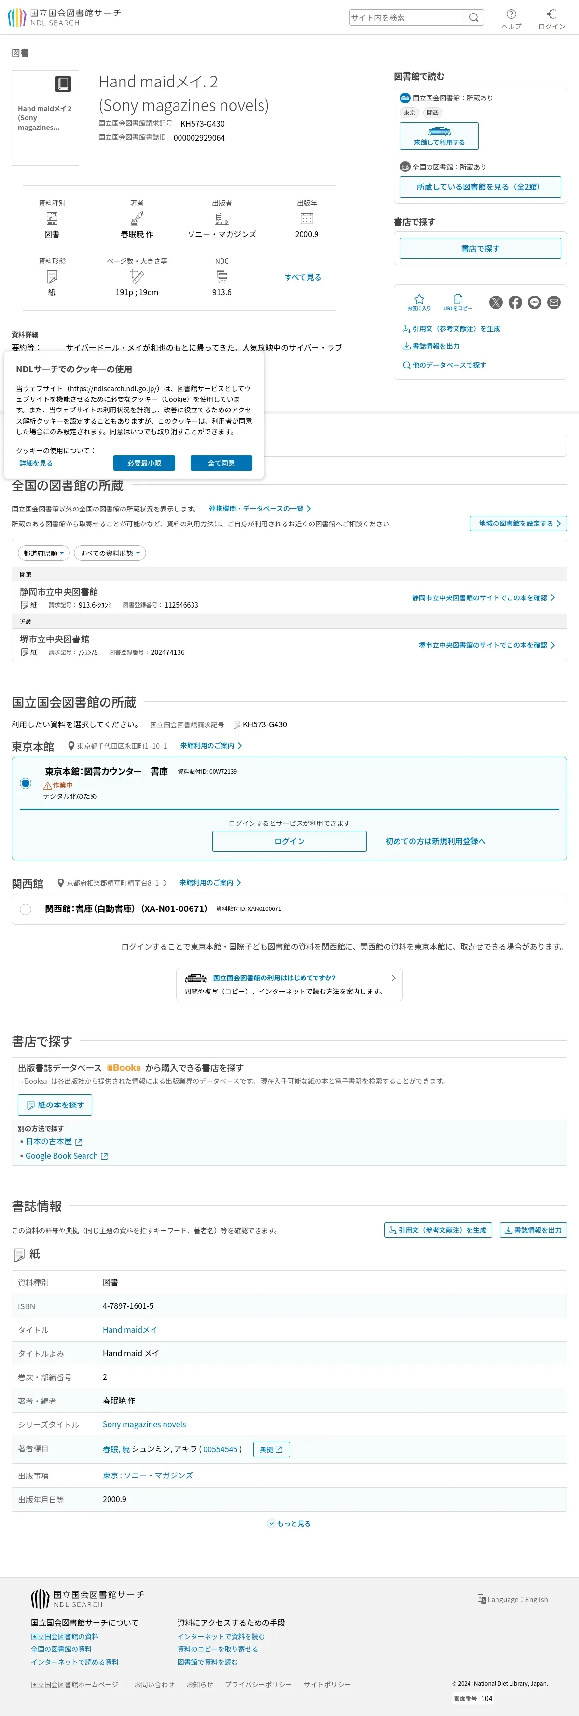Click the 資料形態 紙 icon
This screenshot has height=1716, width=579.
pos(52,276)
